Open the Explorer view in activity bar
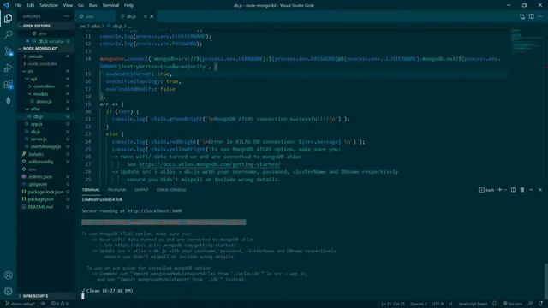Screen dimensions: 548x308 (8, 18)
